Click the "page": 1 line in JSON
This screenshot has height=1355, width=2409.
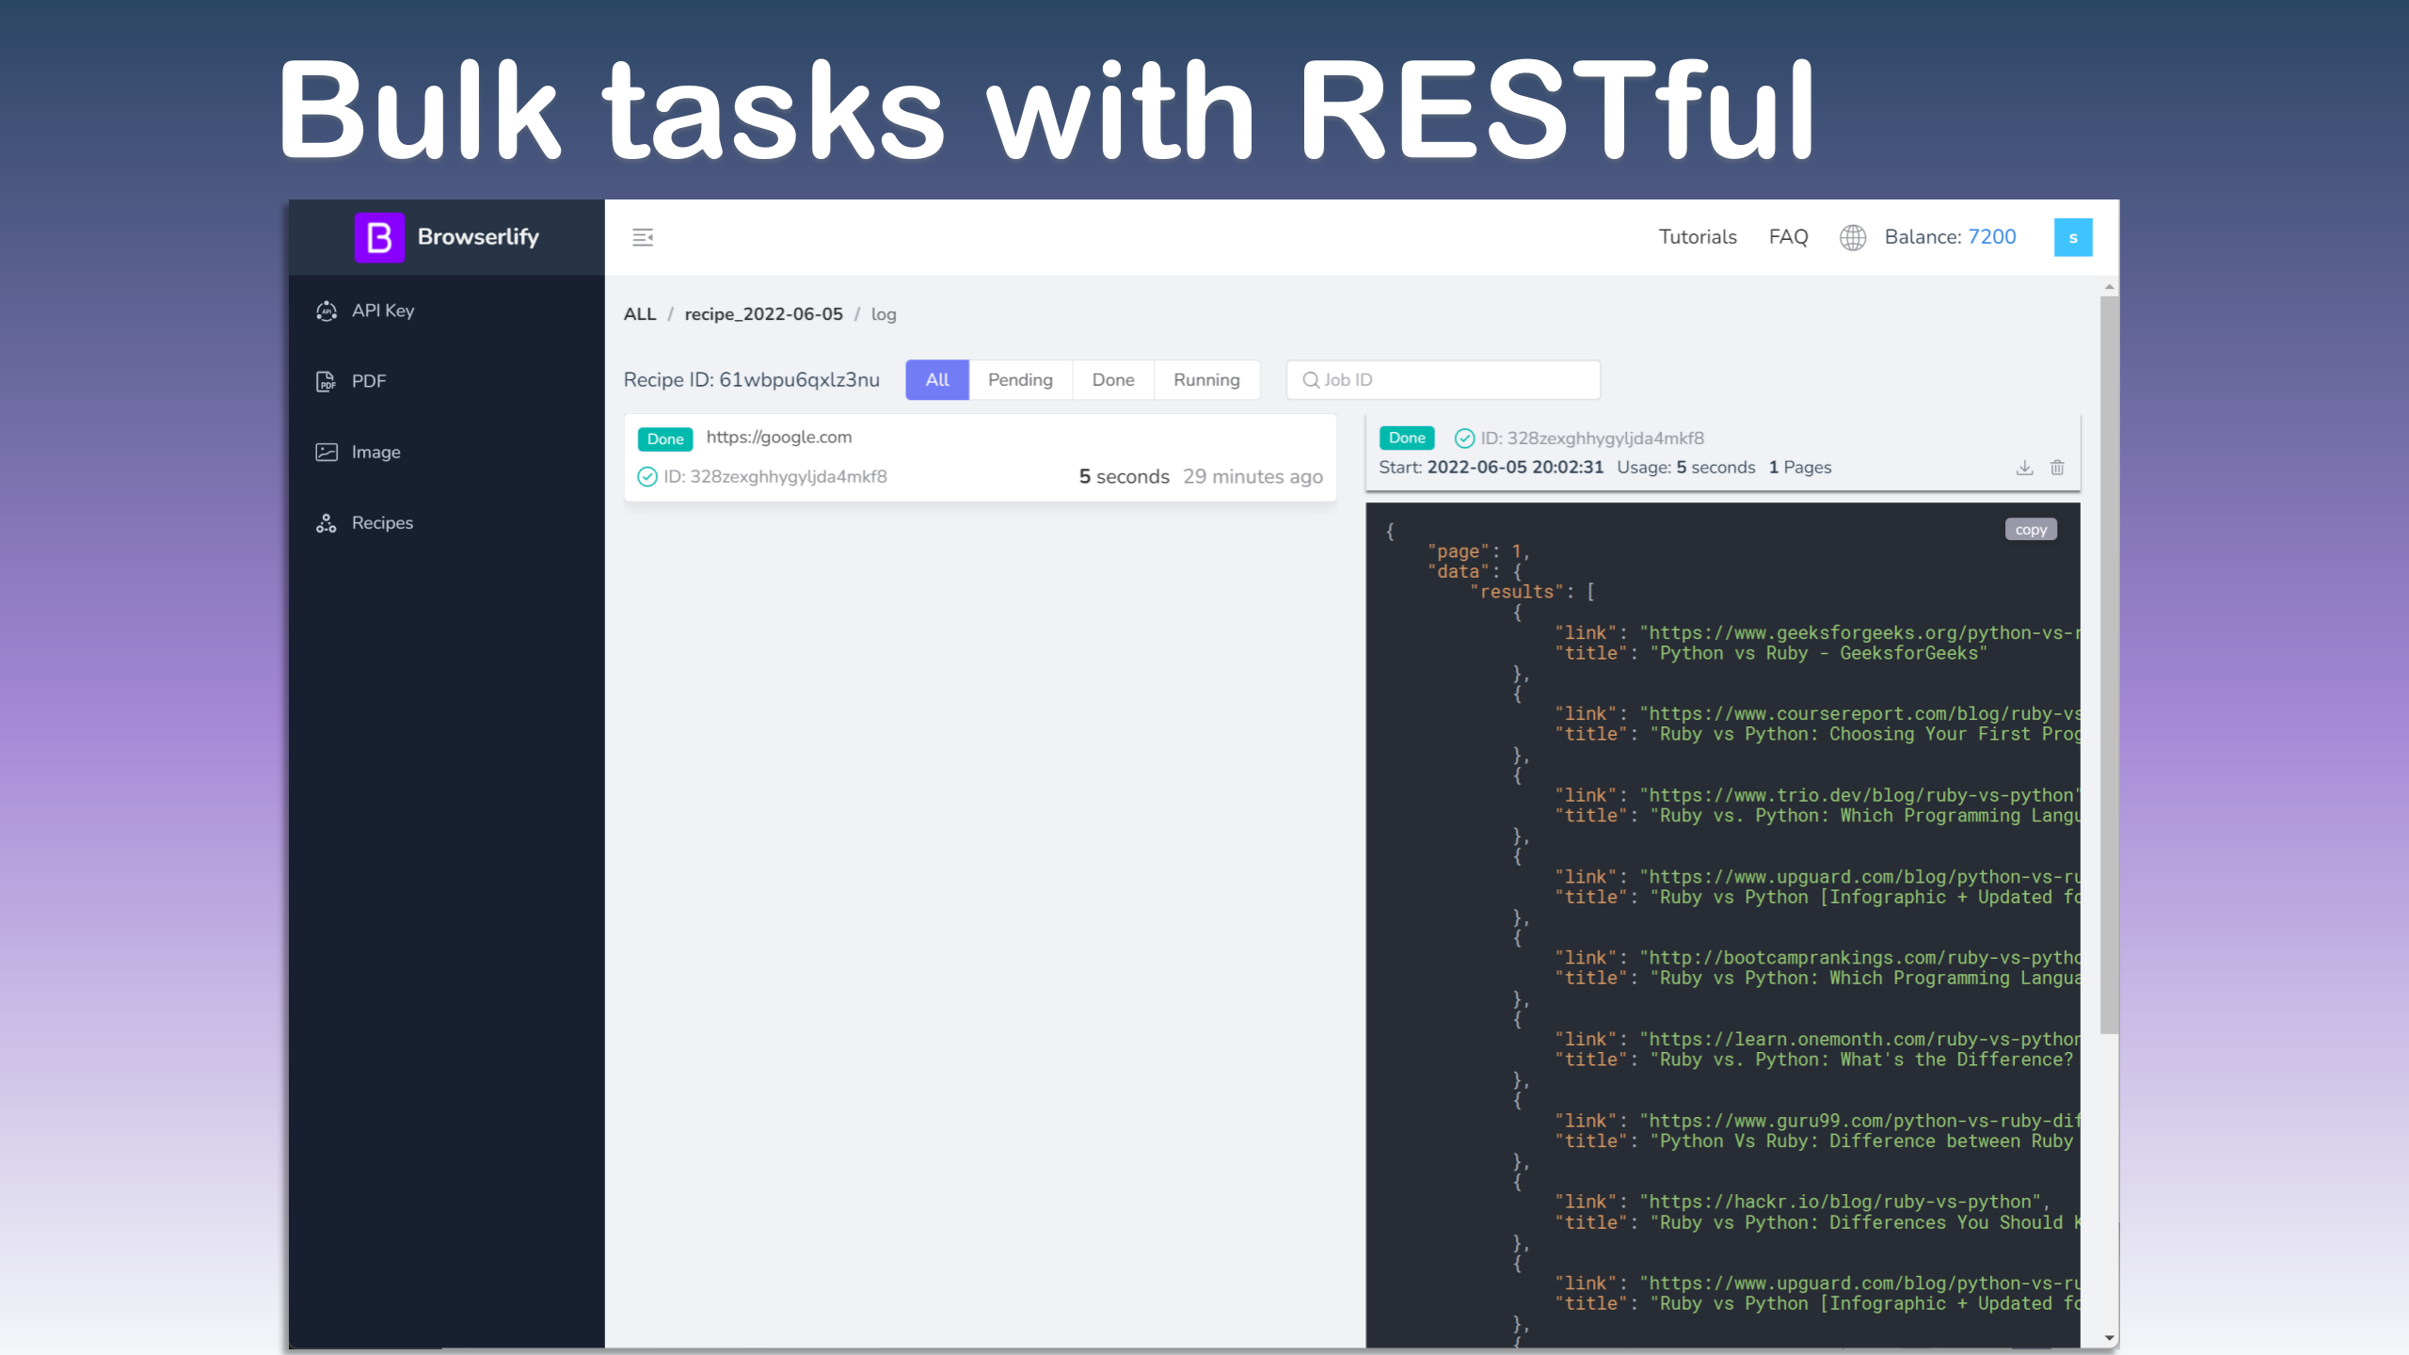point(1478,551)
